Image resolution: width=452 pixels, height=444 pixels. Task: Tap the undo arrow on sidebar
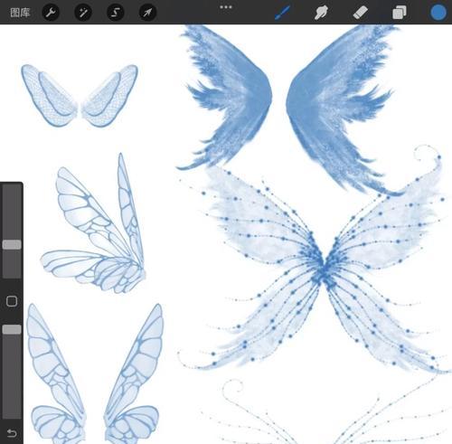12,433
